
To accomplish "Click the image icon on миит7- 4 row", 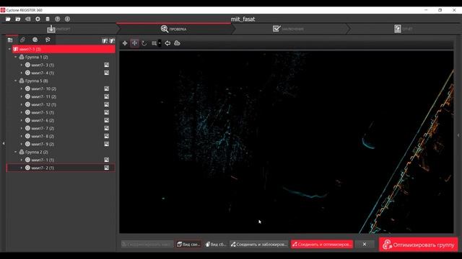I will (107, 73).
